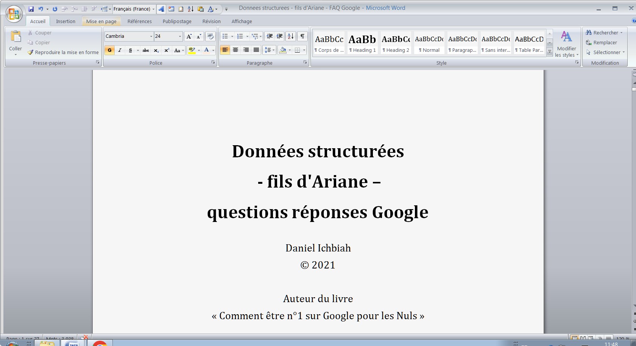
Task: Apply subscript formatting
Action: click(156, 50)
